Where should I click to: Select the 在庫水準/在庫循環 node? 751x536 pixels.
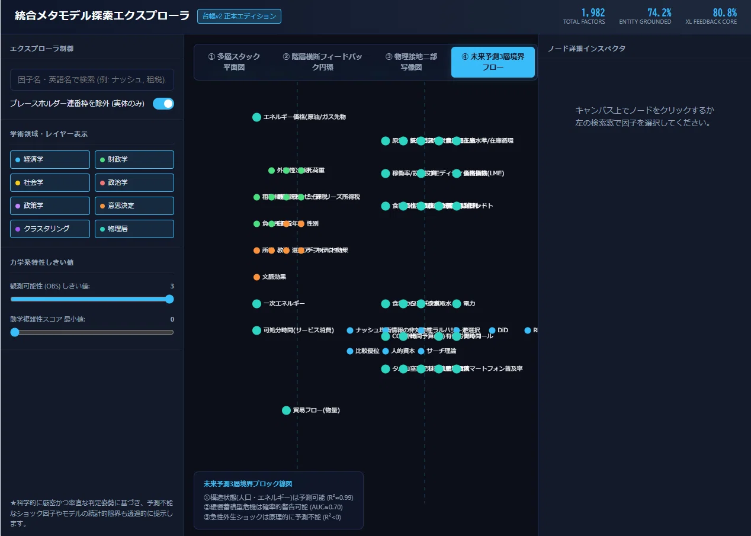[x=457, y=141]
